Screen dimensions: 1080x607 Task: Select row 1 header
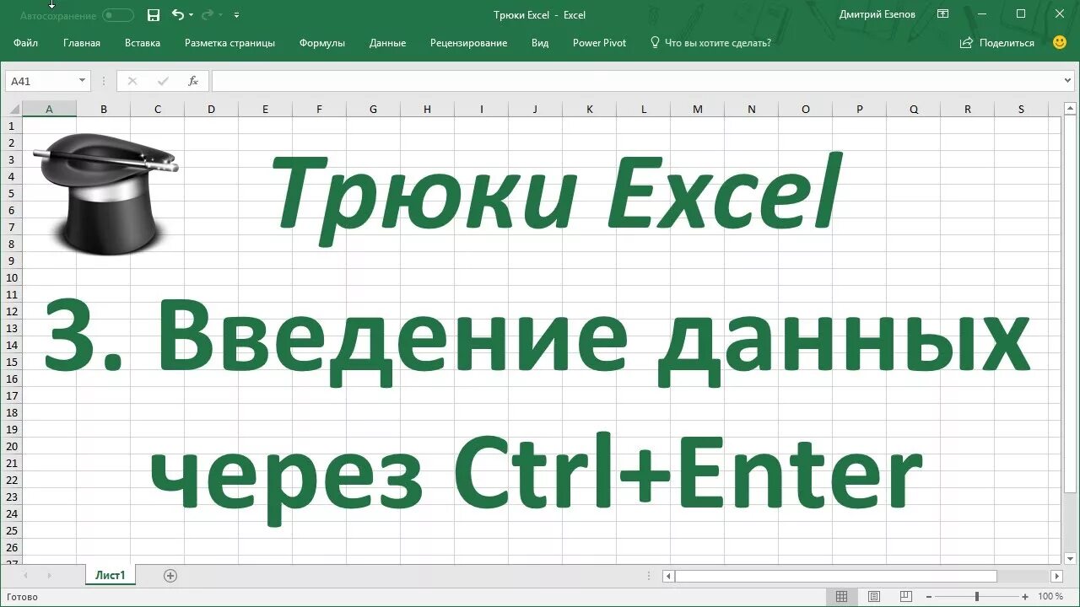[11, 126]
